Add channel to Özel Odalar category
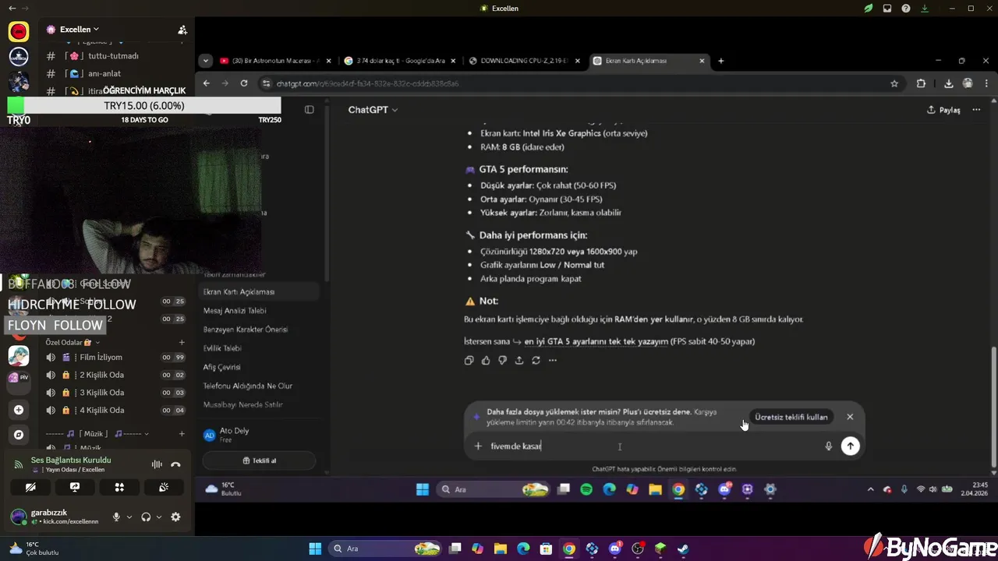This screenshot has height=561, width=998. (182, 342)
